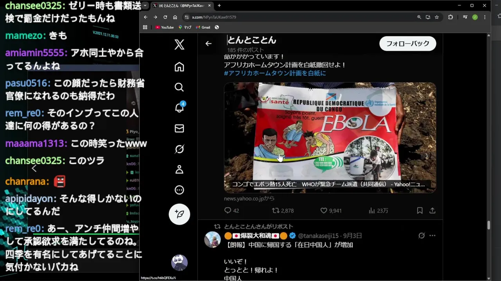This screenshot has width=501, height=281.
Task: Open the More circle-dots menu in sidebar
Action: pos(179,190)
